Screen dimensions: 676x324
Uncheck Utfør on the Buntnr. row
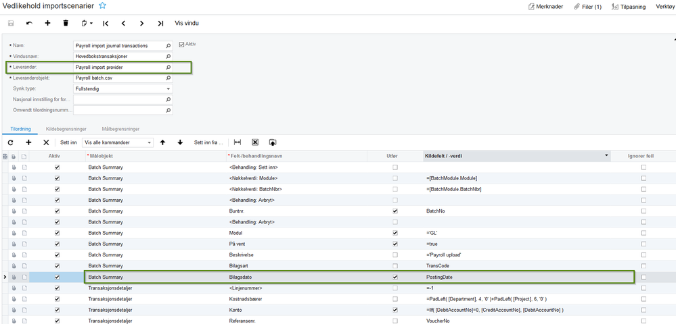point(395,211)
